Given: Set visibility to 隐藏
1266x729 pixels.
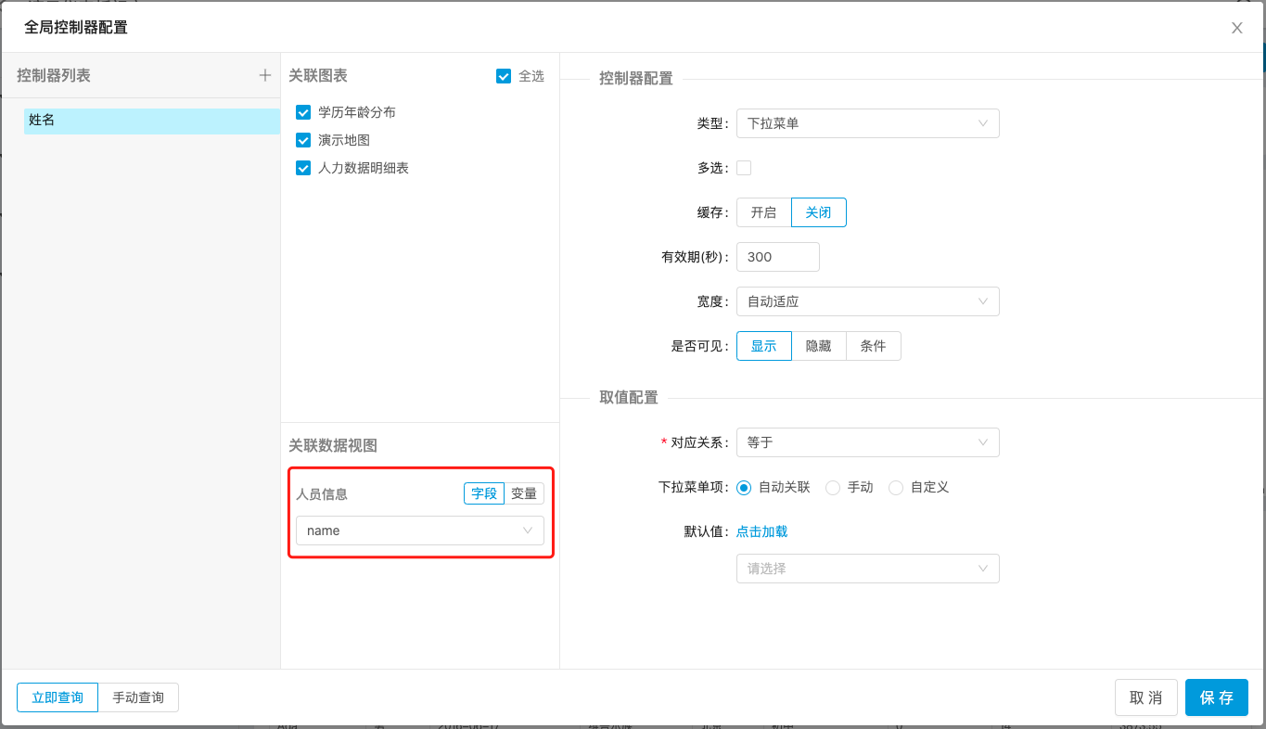Looking at the screenshot, I should [x=818, y=346].
